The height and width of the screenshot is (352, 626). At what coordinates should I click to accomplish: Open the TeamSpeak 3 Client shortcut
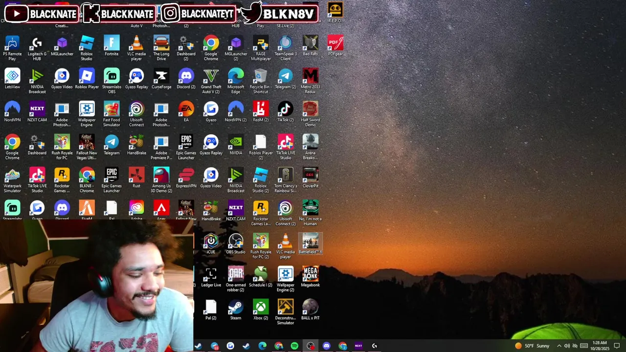(286, 48)
